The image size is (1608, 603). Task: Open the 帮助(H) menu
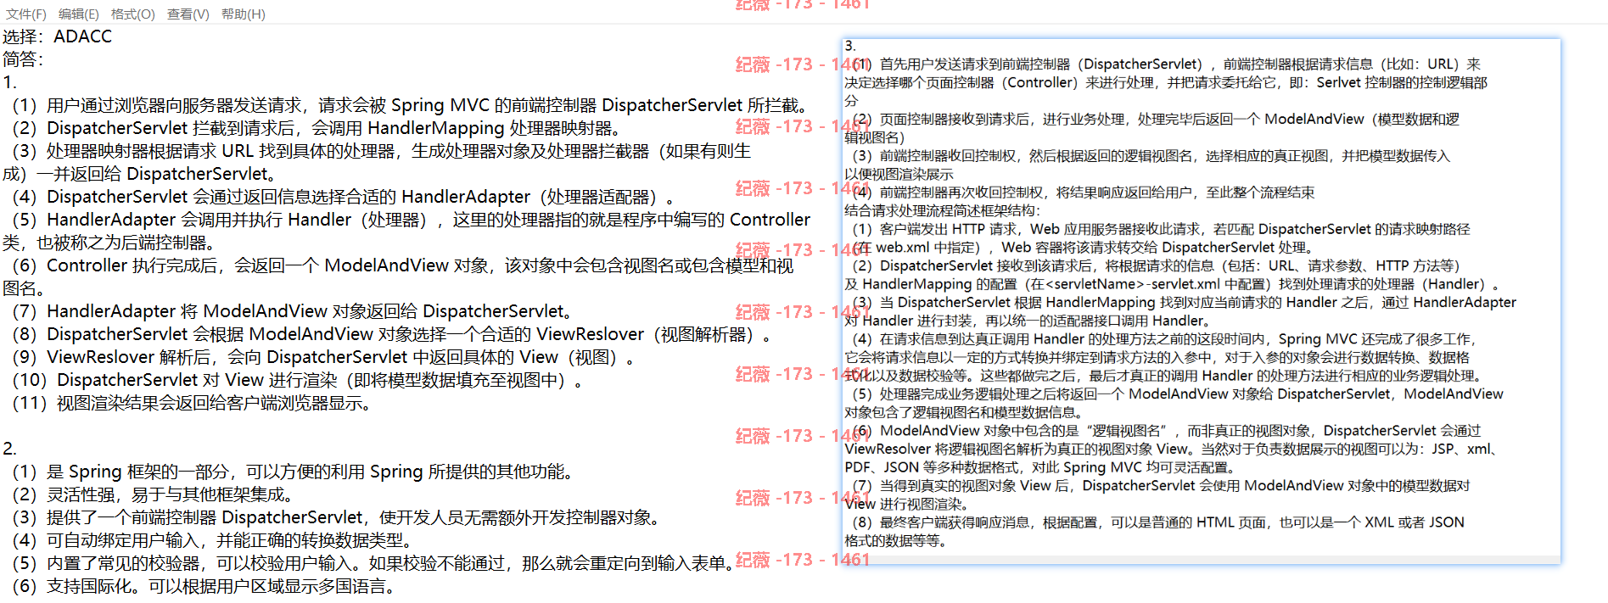pyautogui.click(x=244, y=14)
